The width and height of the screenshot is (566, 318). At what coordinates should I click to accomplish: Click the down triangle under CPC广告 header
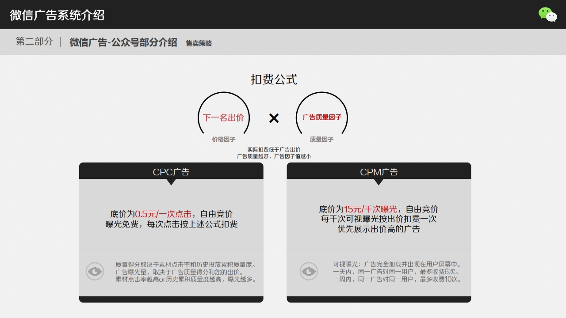pyautogui.click(x=171, y=182)
